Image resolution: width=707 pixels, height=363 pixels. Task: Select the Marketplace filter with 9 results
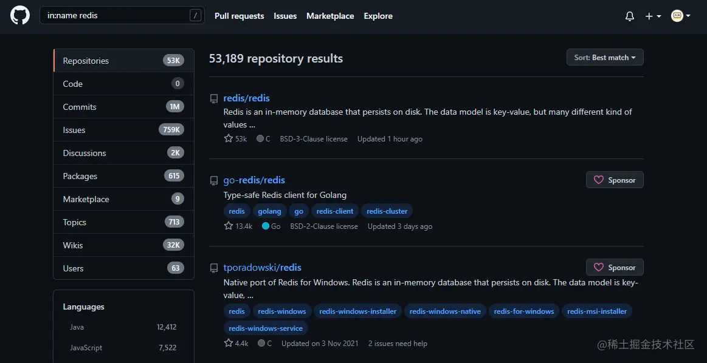(x=123, y=199)
